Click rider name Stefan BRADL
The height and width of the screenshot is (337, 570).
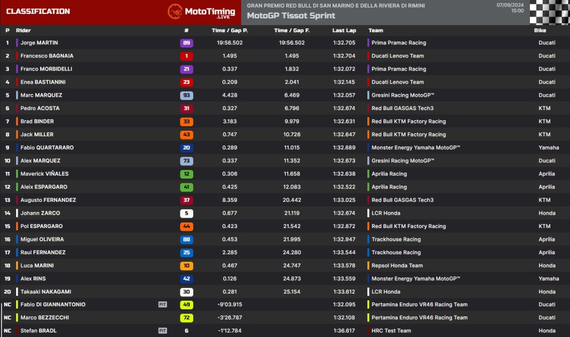point(38,331)
